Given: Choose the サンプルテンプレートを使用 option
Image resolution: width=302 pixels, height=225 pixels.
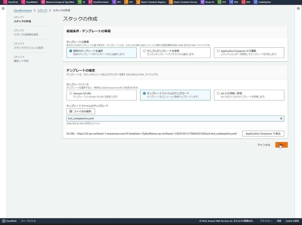Looking at the screenshot, I should pyautogui.click(x=144, y=51).
